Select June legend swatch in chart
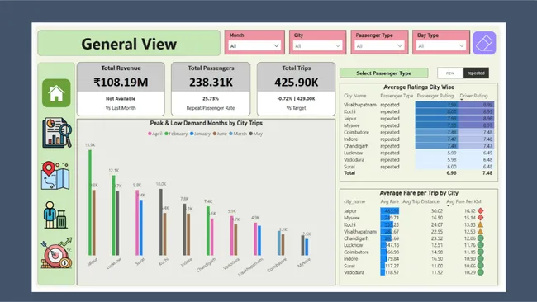Screen dimensions: 537x302 click(x=215, y=134)
